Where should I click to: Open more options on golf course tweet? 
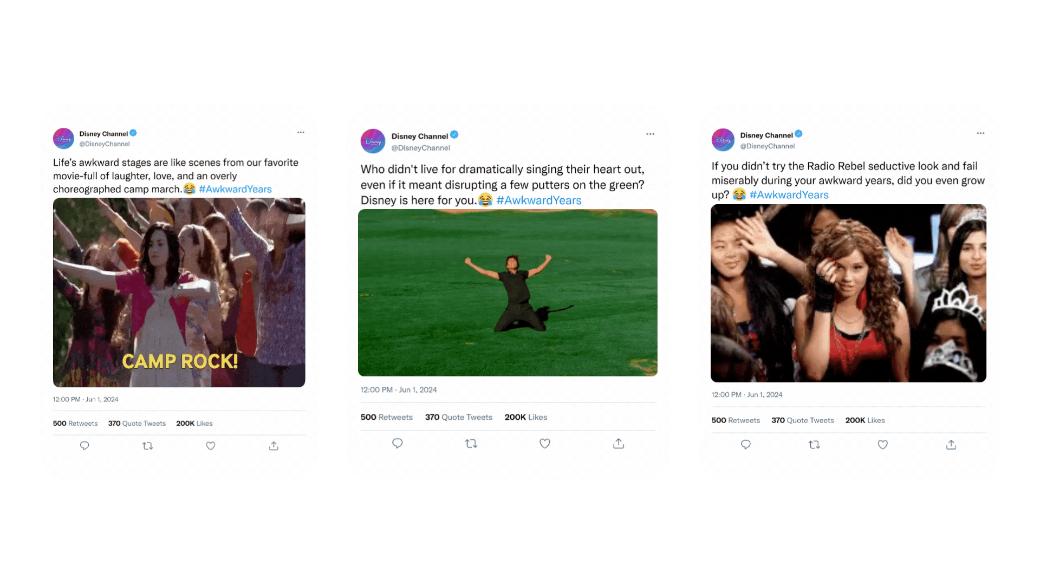(x=650, y=134)
